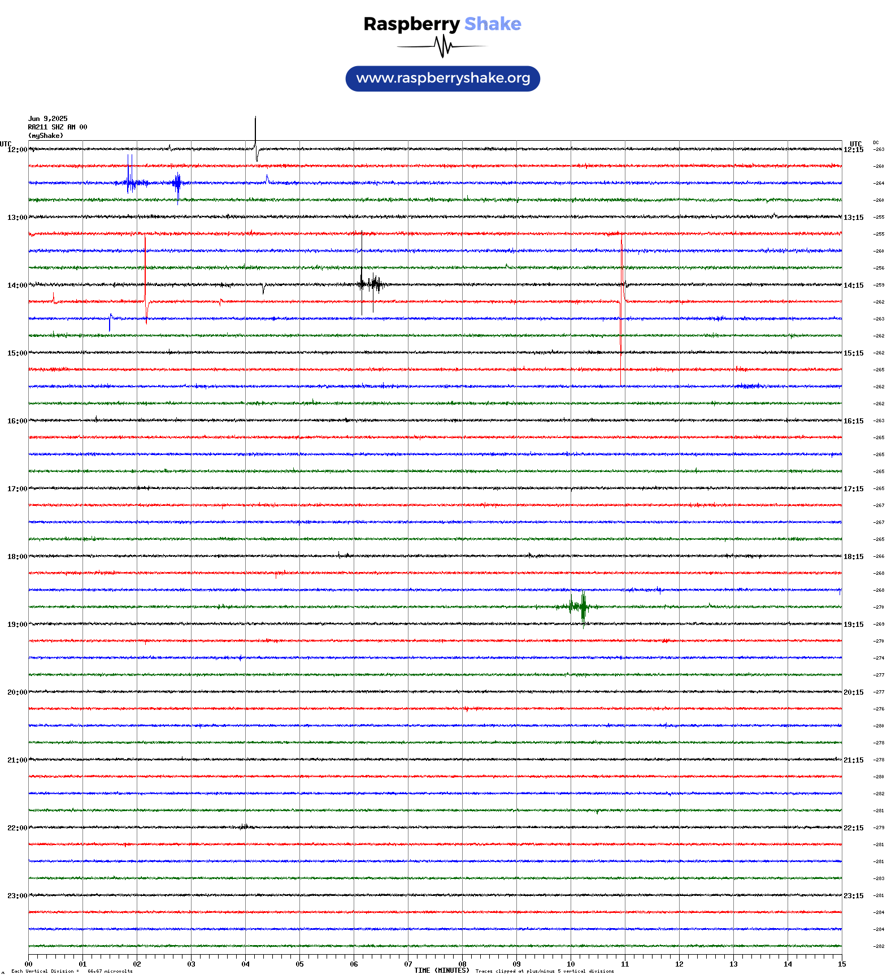
Task: Click the '(myShake)' label
Action: click(46, 136)
